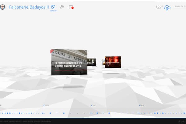Click the red corner flag on the appeal card
The height and width of the screenshot is (124, 186).
click(52, 51)
